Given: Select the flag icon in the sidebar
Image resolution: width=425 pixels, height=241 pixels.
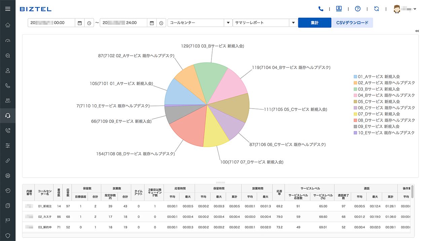Looking at the screenshot, I should pos(7,220).
